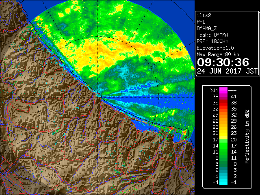Click the "PRF: 1800Hz" value
This screenshot has height=195, width=260.
tap(212, 41)
